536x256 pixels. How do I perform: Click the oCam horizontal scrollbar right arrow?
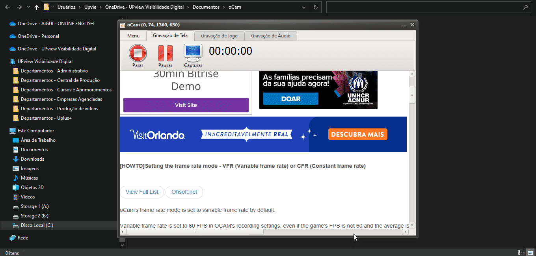click(x=405, y=232)
